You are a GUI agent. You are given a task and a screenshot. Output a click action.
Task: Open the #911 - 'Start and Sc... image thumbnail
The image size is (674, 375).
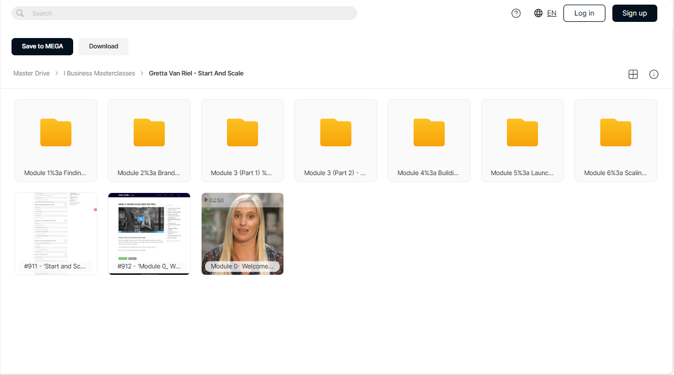coord(56,234)
